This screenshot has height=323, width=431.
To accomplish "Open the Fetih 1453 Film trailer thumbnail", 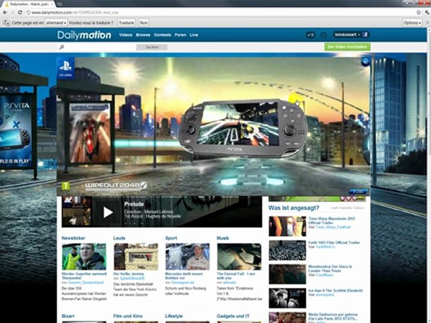I will pos(287,250).
